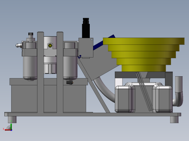This screenshot has height=141, width=189.
Task: Click the left vertical support post
Action: pyautogui.click(x=40, y=72)
